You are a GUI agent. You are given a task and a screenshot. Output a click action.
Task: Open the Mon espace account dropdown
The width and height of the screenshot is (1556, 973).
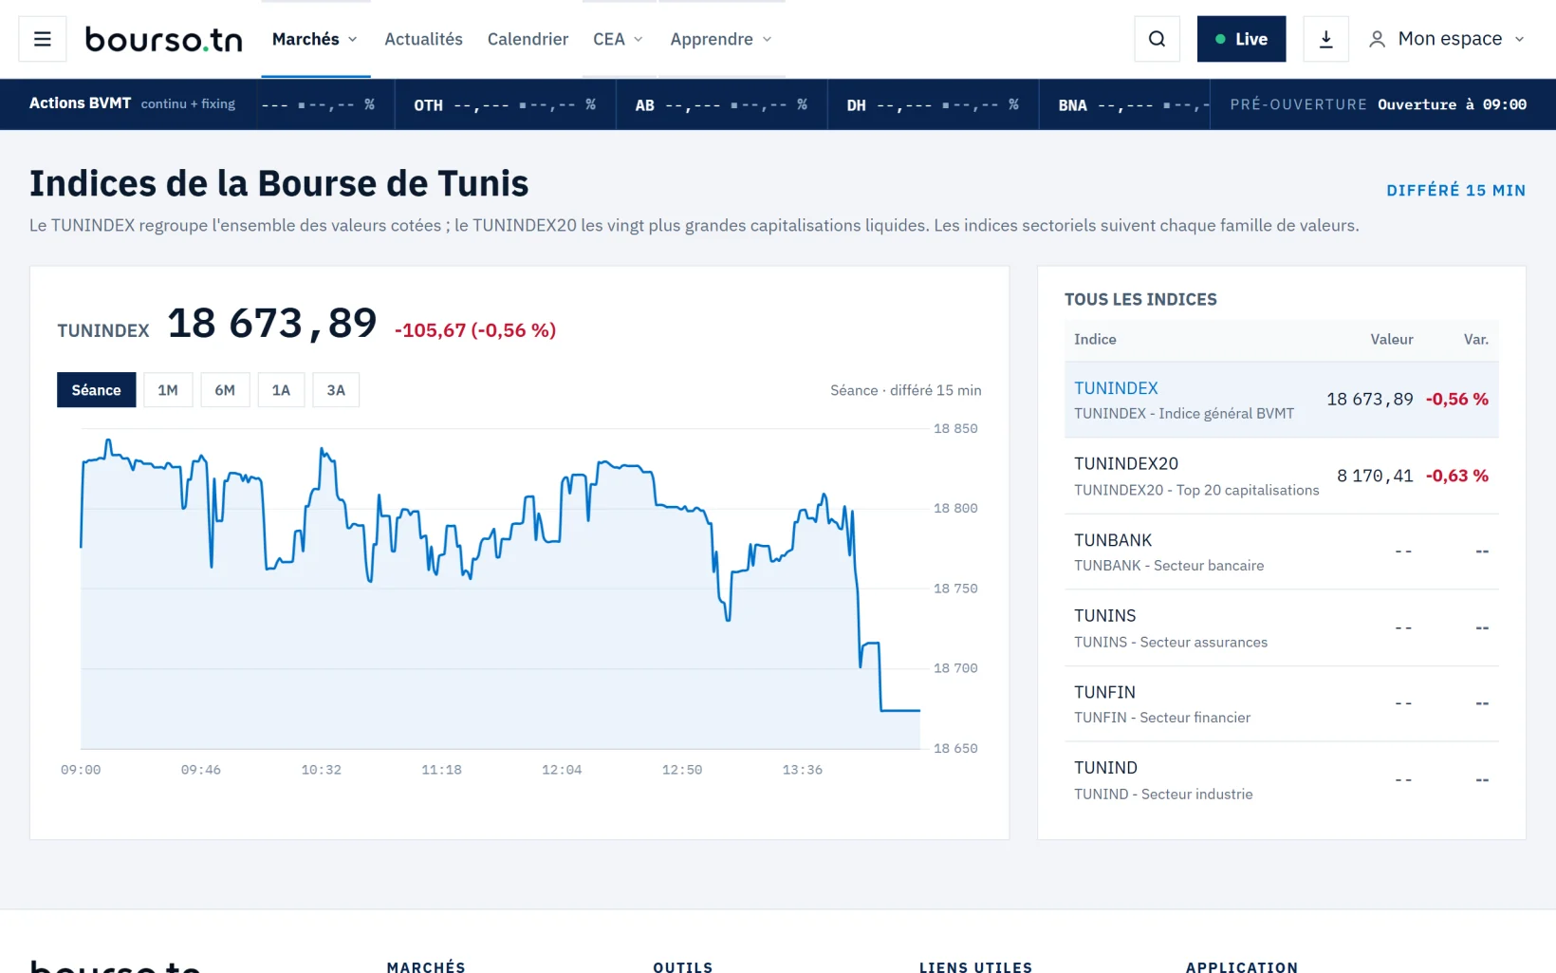click(1447, 39)
